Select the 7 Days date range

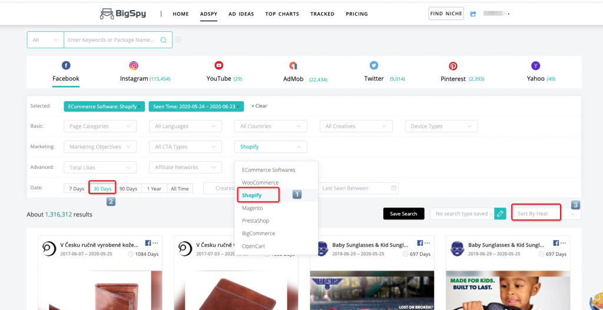77,189
